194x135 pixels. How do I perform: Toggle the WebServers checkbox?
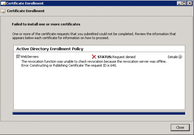18,57
